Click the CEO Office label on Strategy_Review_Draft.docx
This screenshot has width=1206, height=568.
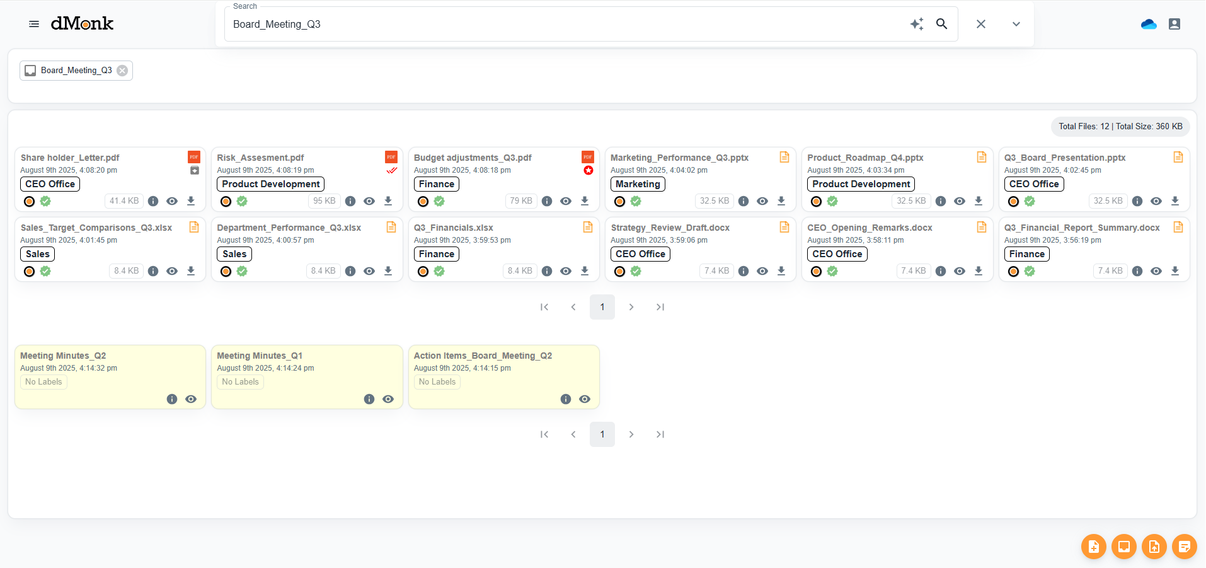(x=640, y=253)
